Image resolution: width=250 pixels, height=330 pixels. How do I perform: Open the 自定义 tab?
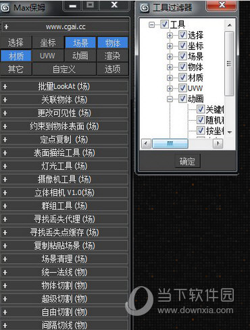pyautogui.click(x=64, y=69)
